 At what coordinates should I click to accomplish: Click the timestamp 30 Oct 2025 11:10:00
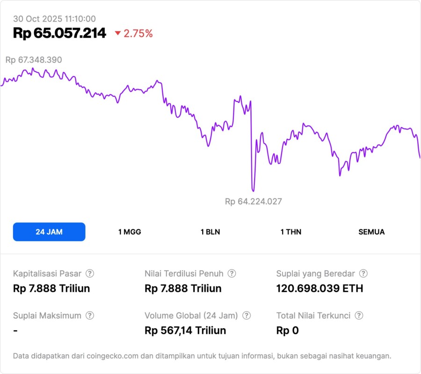[x=54, y=19]
